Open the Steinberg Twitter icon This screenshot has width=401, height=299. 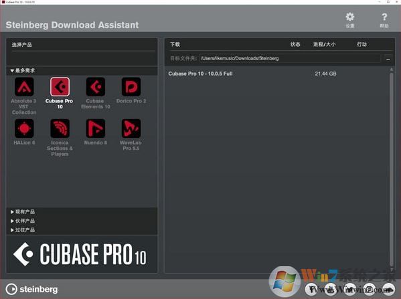[350, 290]
